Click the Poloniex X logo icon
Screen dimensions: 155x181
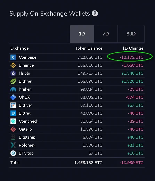(13, 145)
